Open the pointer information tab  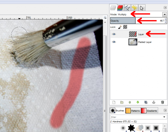click(142, 8)
